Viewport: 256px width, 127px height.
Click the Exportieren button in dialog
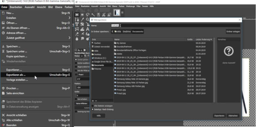219,116
